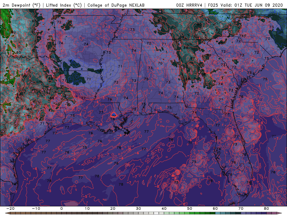The image size is (287, 215).
Task: Click the 70 label on the color scale
Action: (241, 209)
